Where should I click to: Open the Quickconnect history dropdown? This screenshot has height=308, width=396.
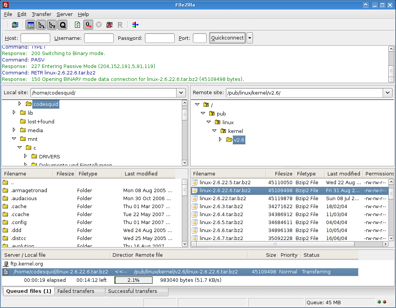250,38
